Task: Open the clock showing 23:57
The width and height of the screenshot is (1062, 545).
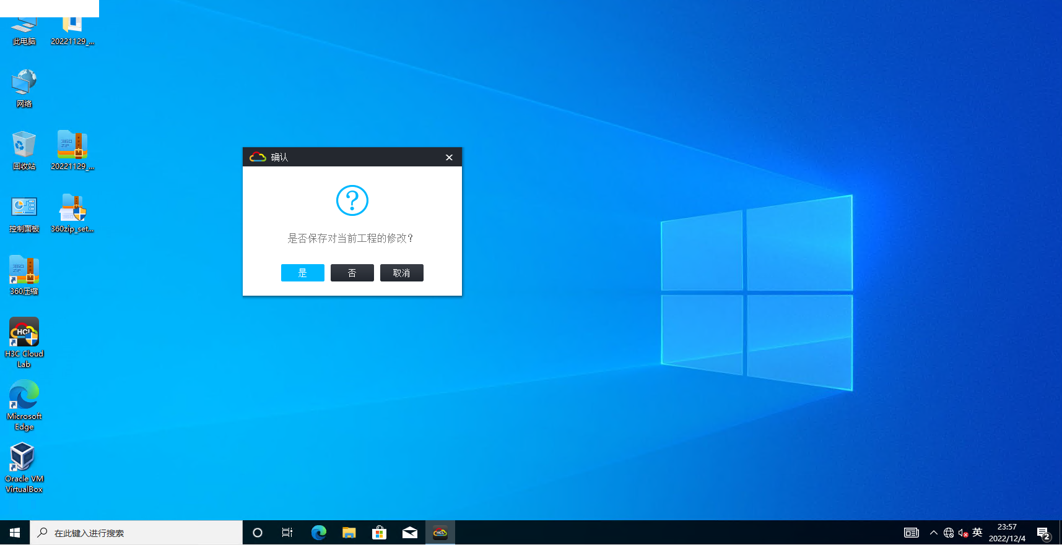Action: pos(1007,533)
